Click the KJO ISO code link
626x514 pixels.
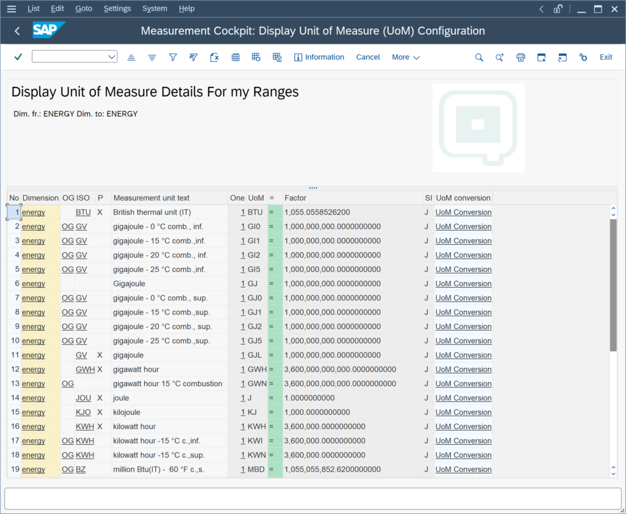click(x=83, y=412)
